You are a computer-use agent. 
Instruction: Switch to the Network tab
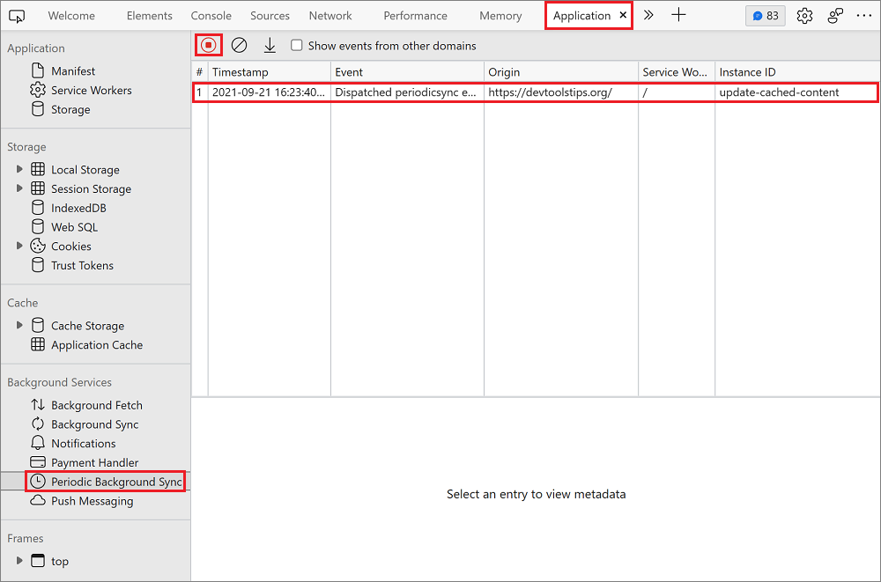click(330, 15)
